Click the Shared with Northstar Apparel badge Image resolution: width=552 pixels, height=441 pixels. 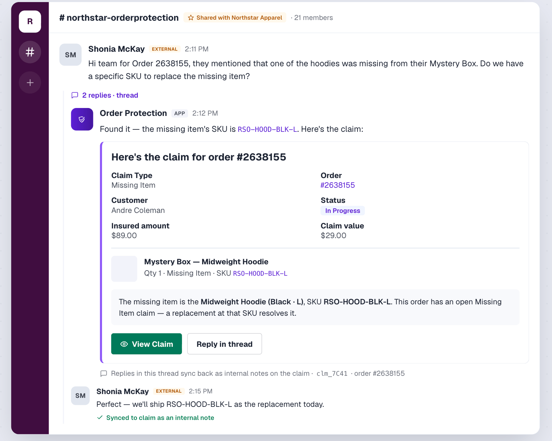point(235,18)
